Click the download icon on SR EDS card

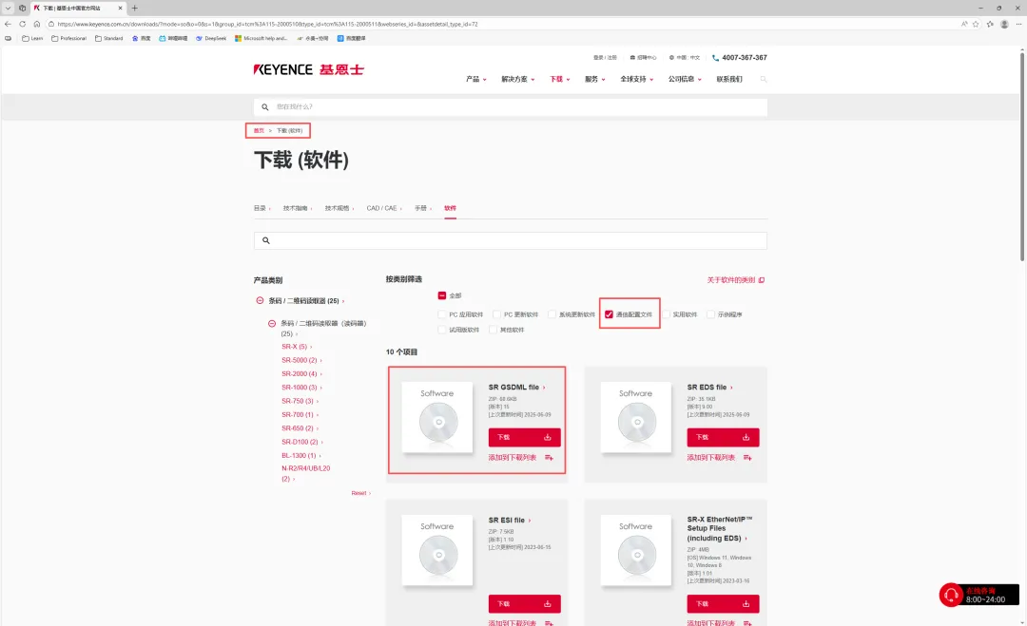[x=746, y=437]
